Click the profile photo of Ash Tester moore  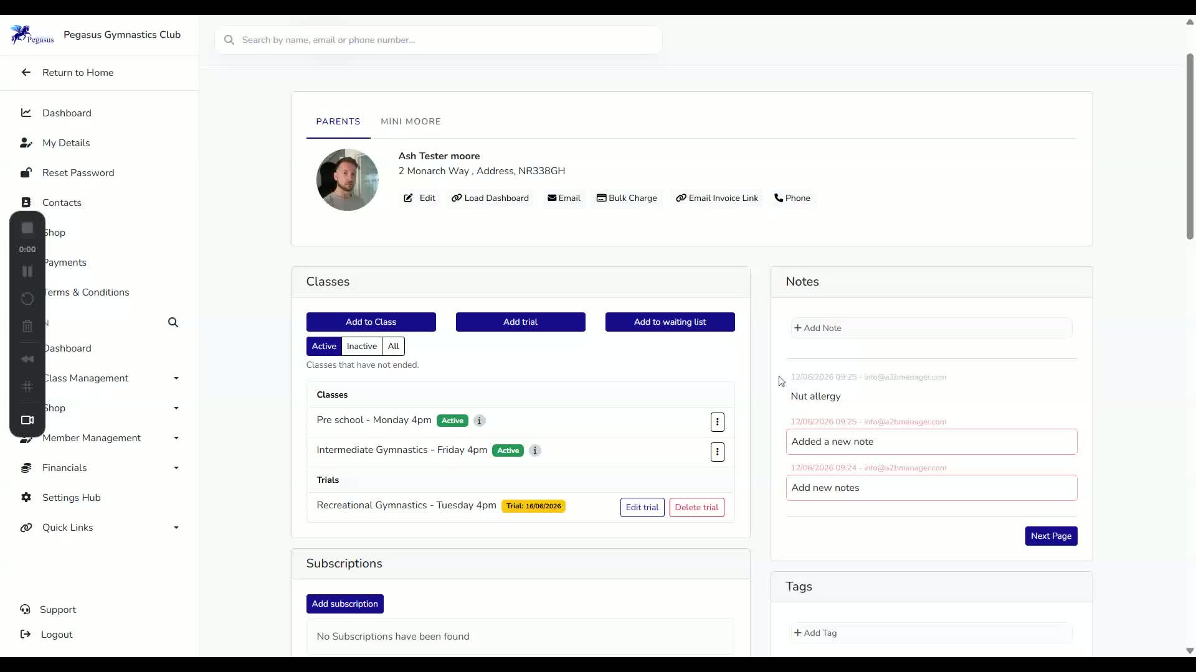pyautogui.click(x=347, y=180)
